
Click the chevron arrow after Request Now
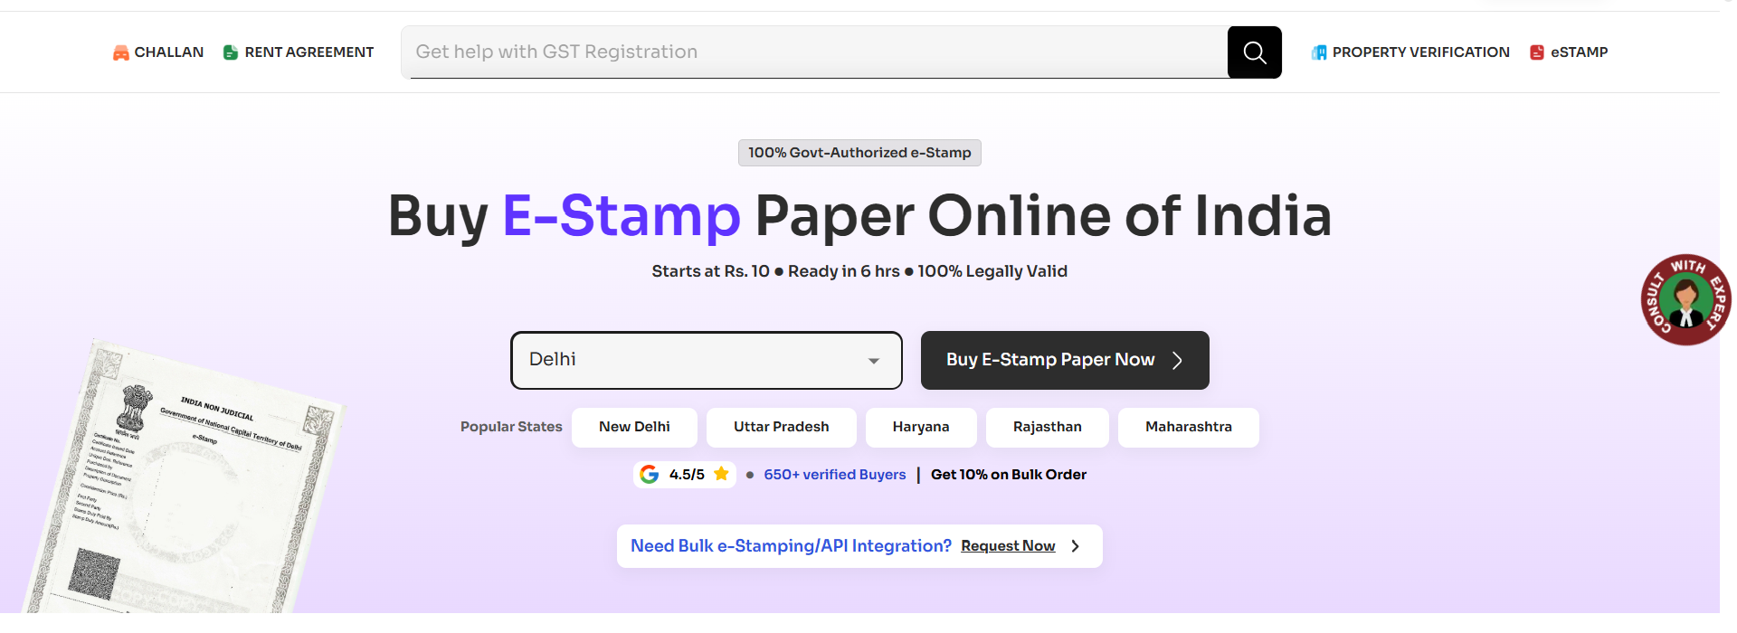point(1075,546)
